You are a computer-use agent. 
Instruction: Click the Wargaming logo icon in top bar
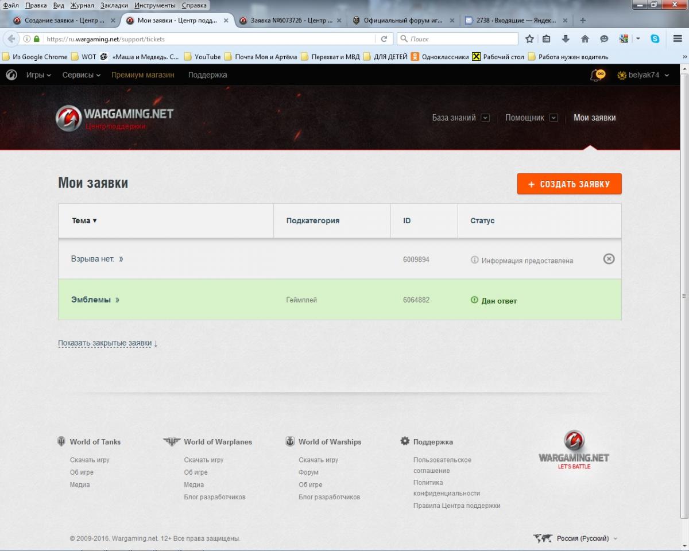11,75
